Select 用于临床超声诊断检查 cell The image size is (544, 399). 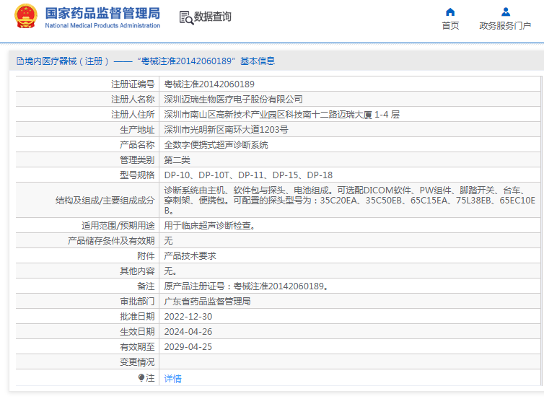click(350, 226)
